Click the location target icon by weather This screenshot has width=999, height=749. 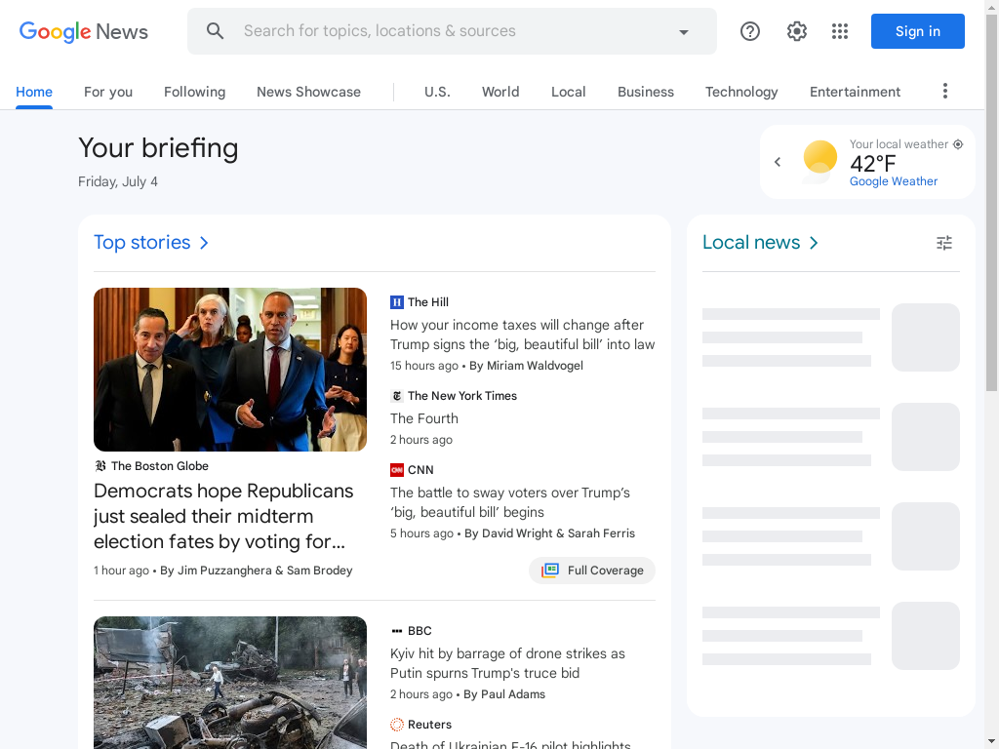[958, 144]
